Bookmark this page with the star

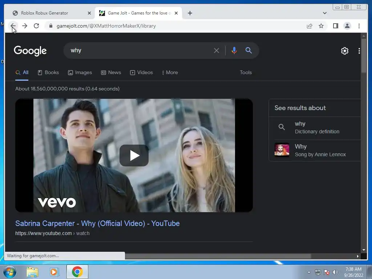(321, 26)
